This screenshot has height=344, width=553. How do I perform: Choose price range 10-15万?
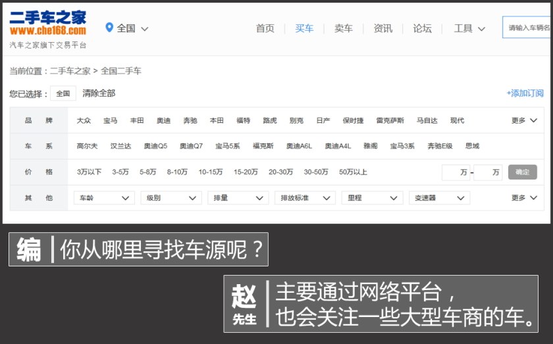click(x=211, y=172)
